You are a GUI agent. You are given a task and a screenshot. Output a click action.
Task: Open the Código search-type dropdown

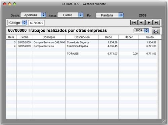(17, 23)
